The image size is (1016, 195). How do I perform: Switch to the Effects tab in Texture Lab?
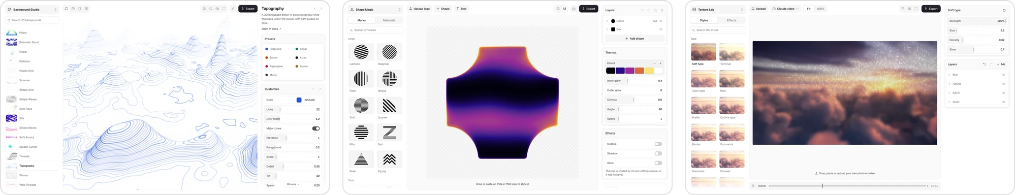pos(732,20)
